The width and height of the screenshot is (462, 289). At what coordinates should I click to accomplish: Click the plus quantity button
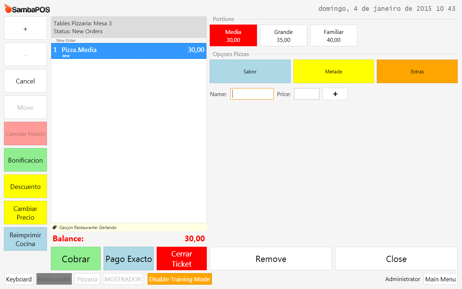(25, 28)
